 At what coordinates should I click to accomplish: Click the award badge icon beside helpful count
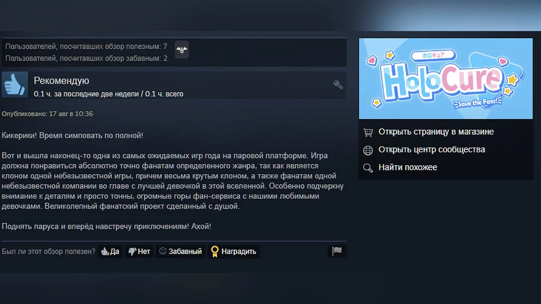[182, 50]
